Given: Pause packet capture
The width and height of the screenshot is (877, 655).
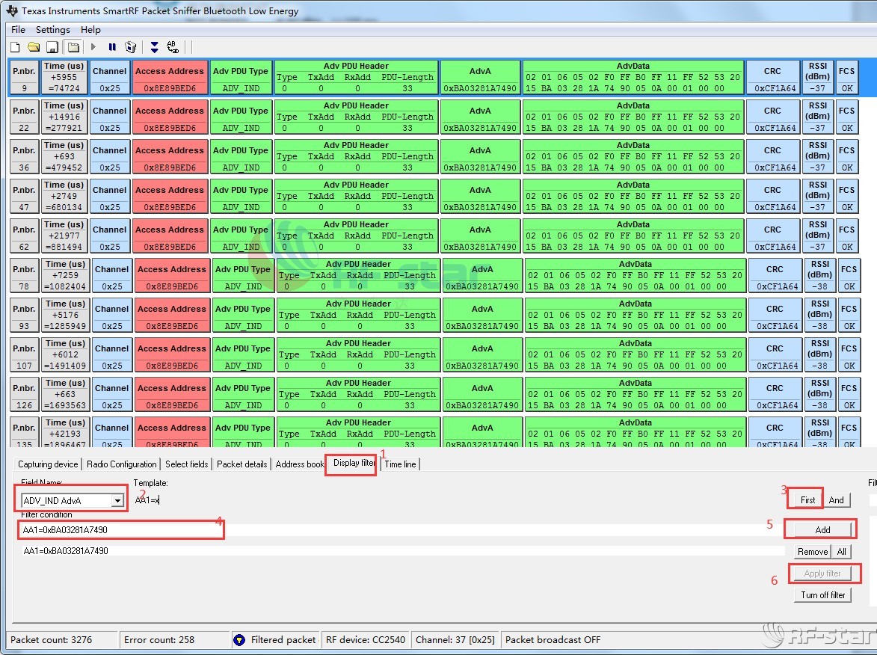Looking at the screenshot, I should click(112, 47).
